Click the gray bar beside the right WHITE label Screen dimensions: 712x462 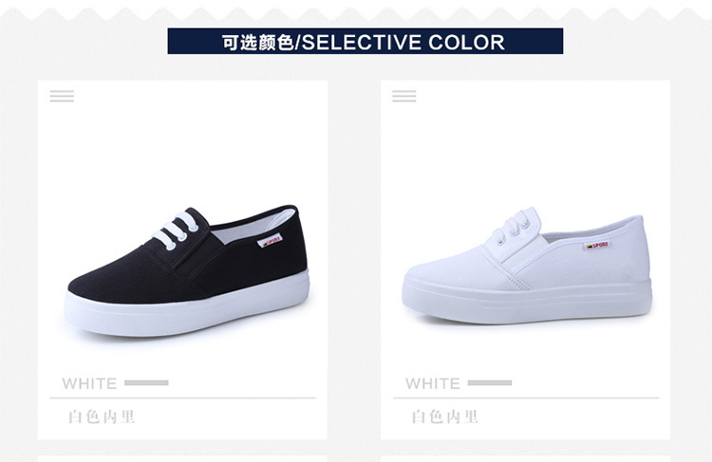pyautogui.click(x=490, y=383)
